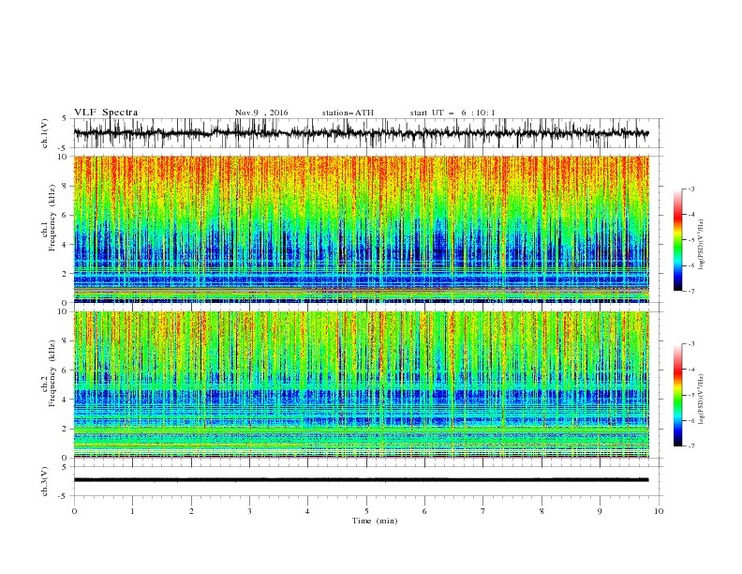This screenshot has width=742, height=574.
Task: Click the "2" kHz tick of ch.2 spectrogram
Action: click(65, 429)
